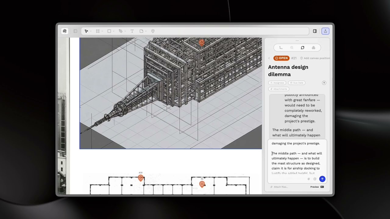Screen dimensions: 390x219
Task: Select the pointer selection tool
Action: (x=86, y=31)
